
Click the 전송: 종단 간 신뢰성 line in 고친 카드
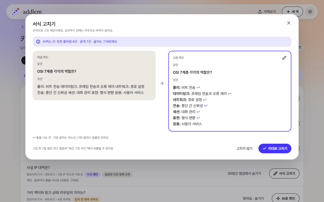click(188, 106)
